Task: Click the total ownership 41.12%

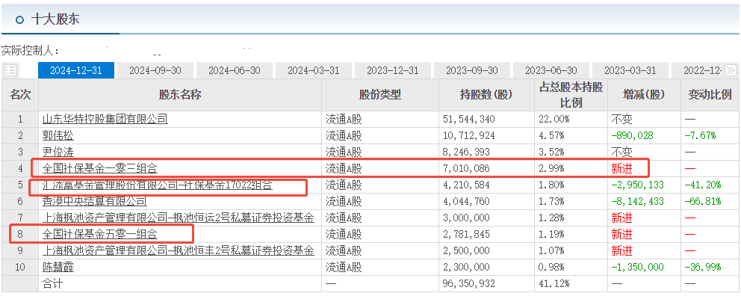Action: coord(554,284)
